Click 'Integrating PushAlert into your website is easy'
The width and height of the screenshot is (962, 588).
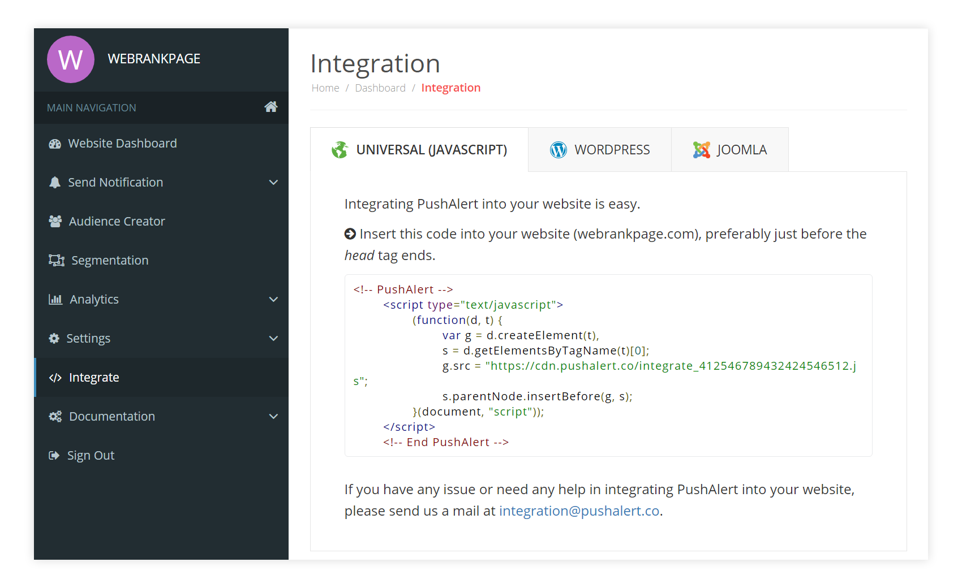point(492,204)
